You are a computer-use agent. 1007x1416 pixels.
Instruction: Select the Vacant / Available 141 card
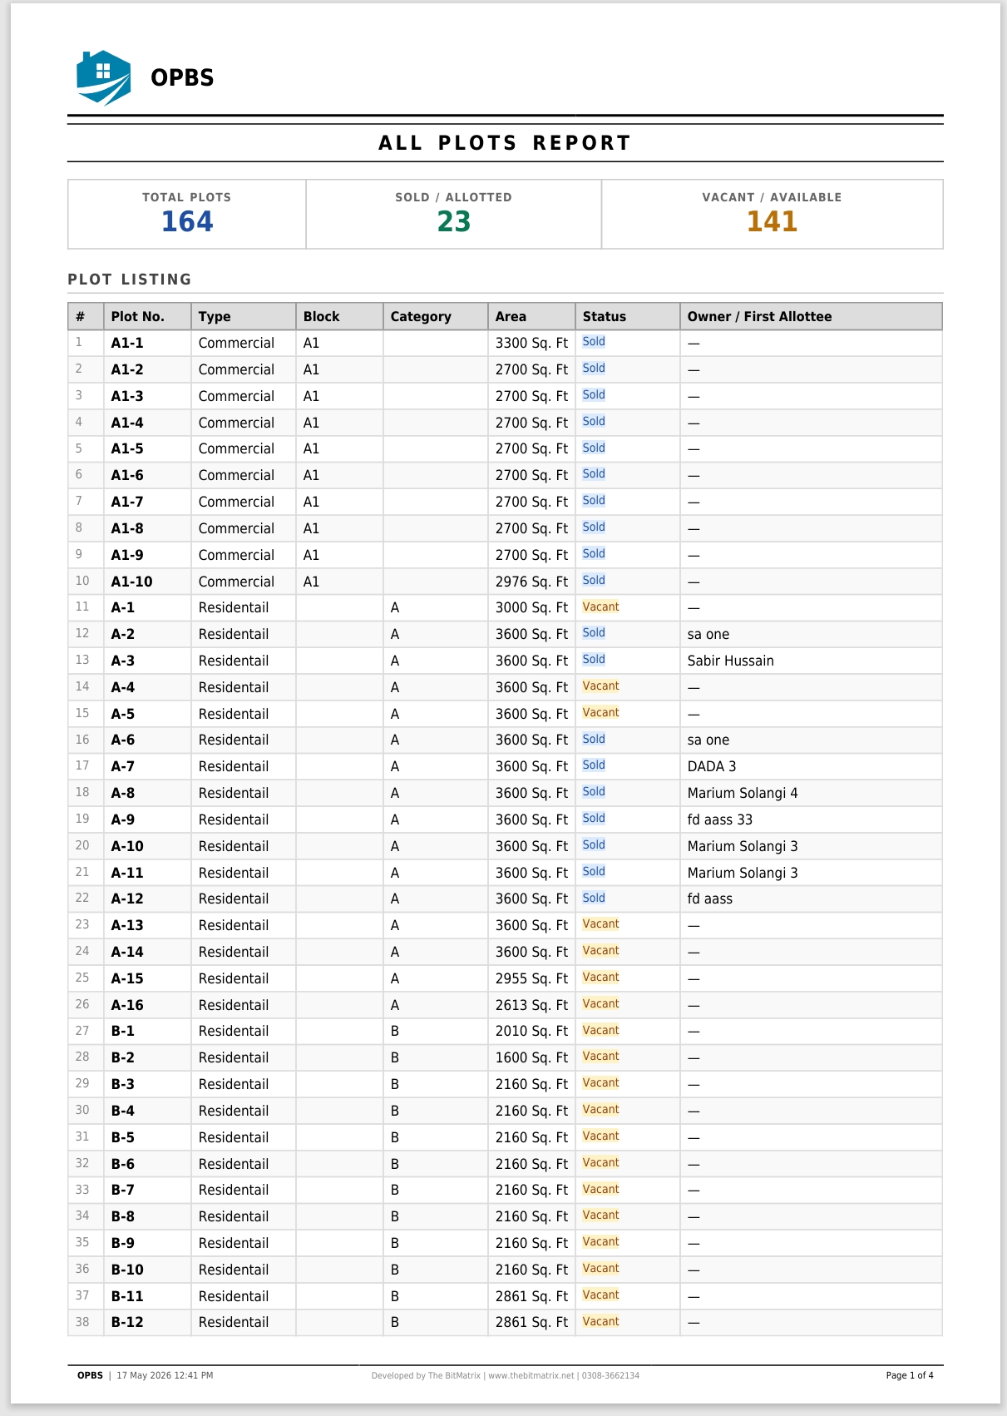pyautogui.click(x=773, y=214)
